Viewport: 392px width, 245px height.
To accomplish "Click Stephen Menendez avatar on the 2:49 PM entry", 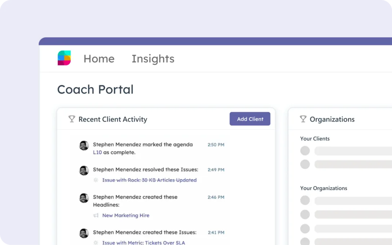I will click(x=84, y=170).
